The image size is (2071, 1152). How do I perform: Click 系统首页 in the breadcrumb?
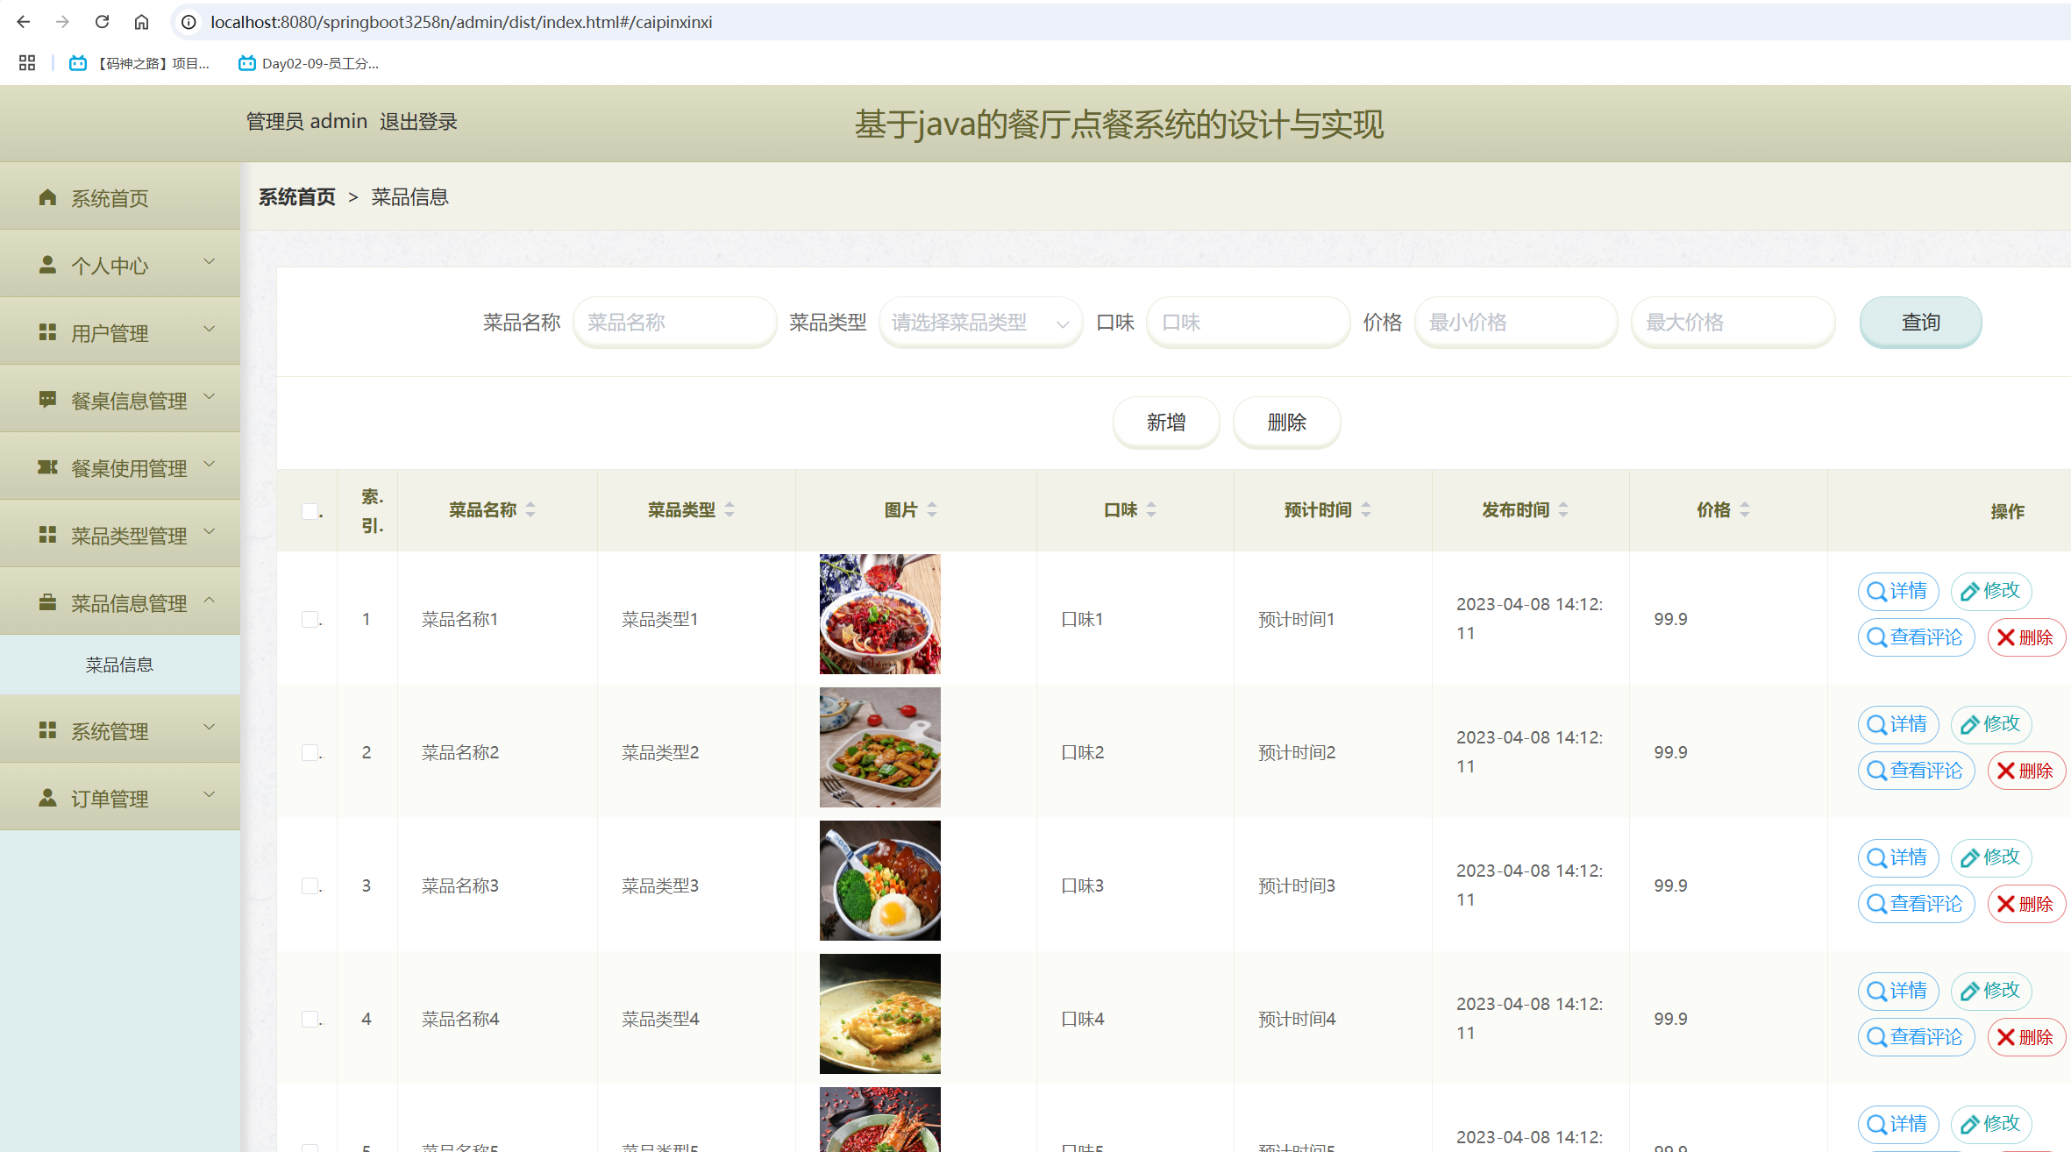(297, 196)
